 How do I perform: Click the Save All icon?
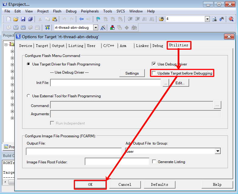coord(30,19)
